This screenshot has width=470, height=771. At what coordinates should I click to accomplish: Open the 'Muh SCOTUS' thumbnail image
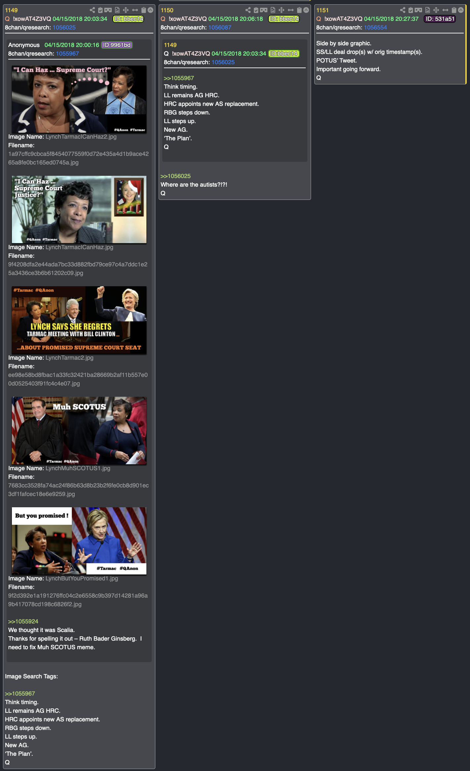[79, 431]
